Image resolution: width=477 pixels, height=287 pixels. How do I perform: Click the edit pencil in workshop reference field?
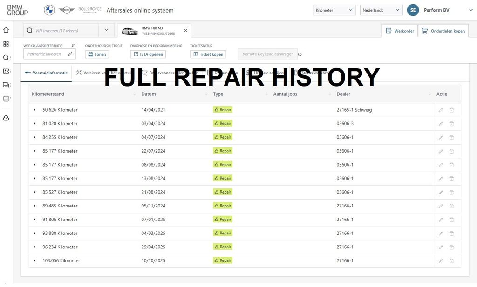coord(70,54)
